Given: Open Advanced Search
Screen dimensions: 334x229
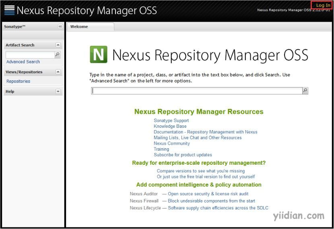Looking at the screenshot, I should tap(23, 61).
